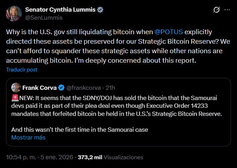Expand quoted post with Mostrar más
237x168 pixels.
pos(28,137)
